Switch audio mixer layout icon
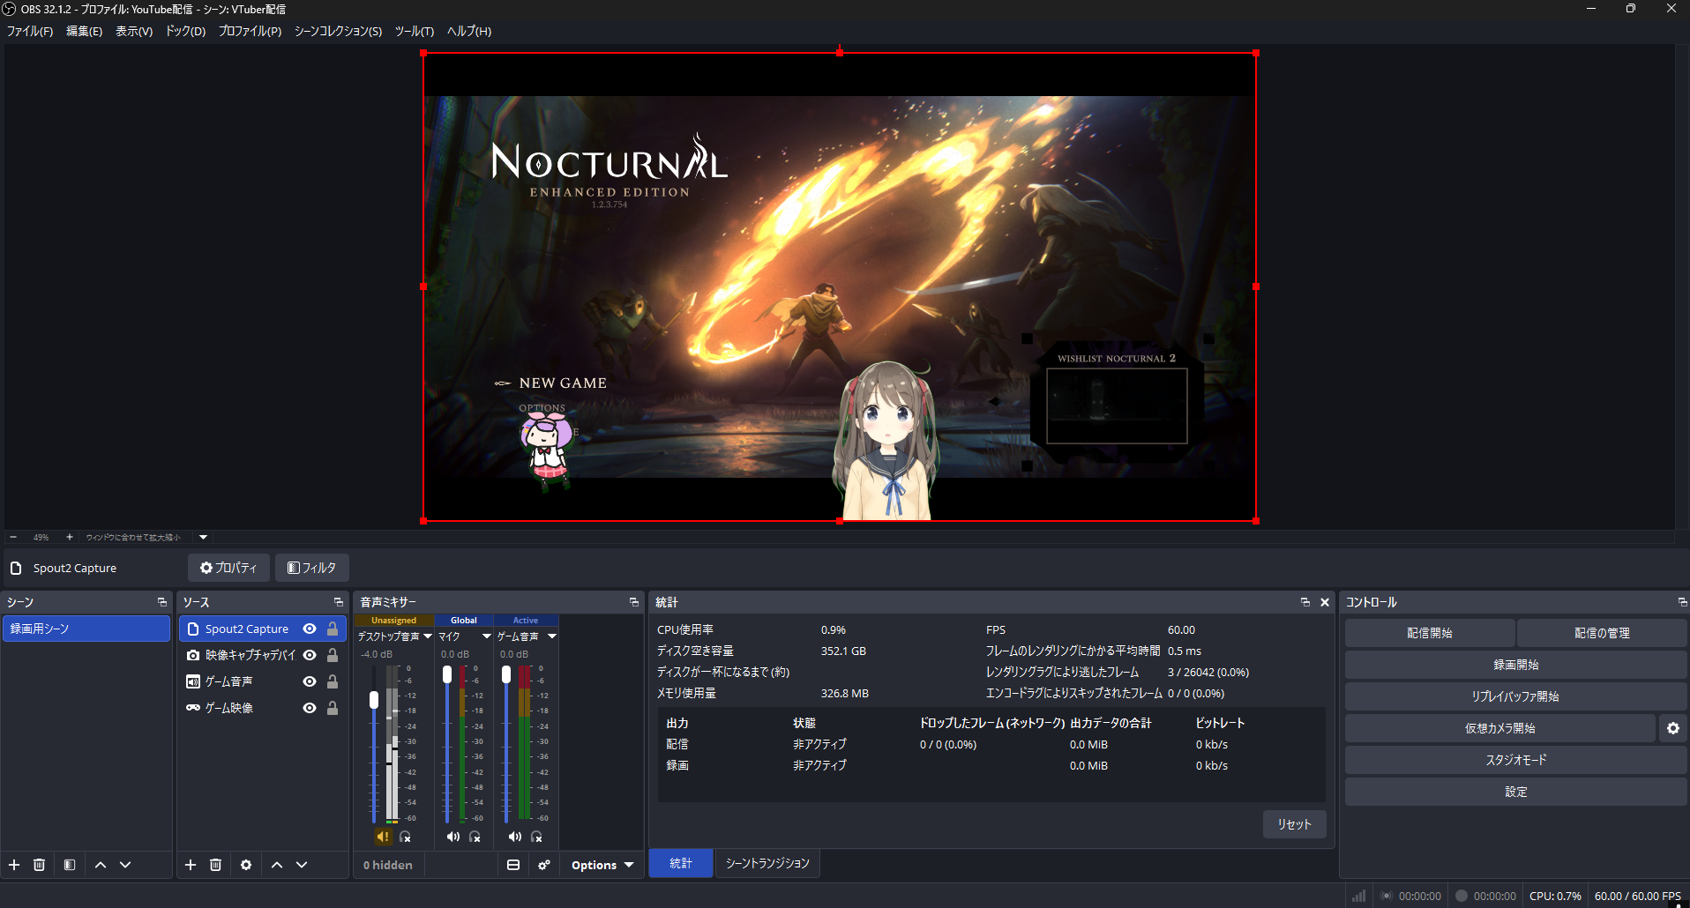Image resolution: width=1690 pixels, height=908 pixels. (513, 865)
